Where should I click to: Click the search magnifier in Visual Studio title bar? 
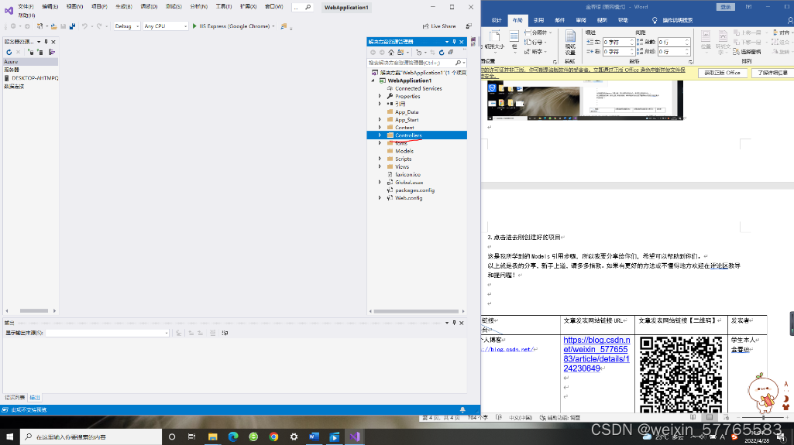308,7
